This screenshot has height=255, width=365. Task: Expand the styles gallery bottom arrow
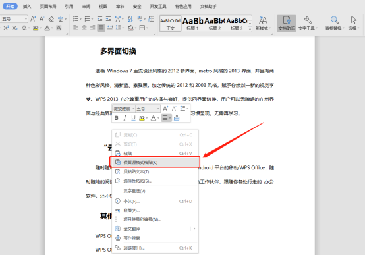coord(250,29)
